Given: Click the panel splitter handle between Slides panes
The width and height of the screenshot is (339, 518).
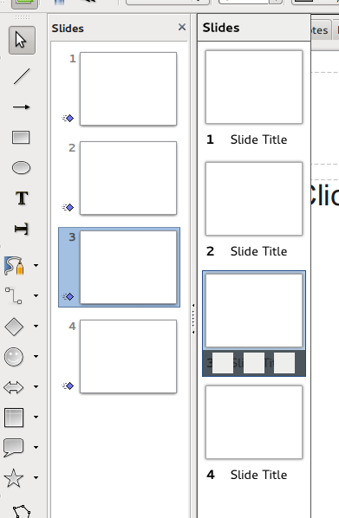Looking at the screenshot, I should (193, 319).
